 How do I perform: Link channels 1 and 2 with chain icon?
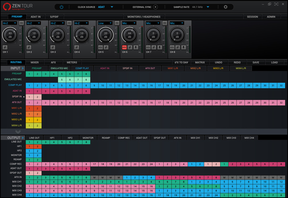(21, 23)
